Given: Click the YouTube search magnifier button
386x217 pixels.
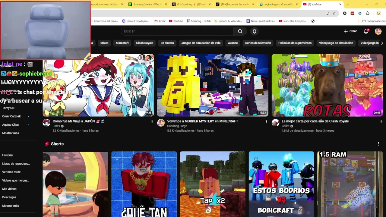Looking at the screenshot, I should point(240,31).
